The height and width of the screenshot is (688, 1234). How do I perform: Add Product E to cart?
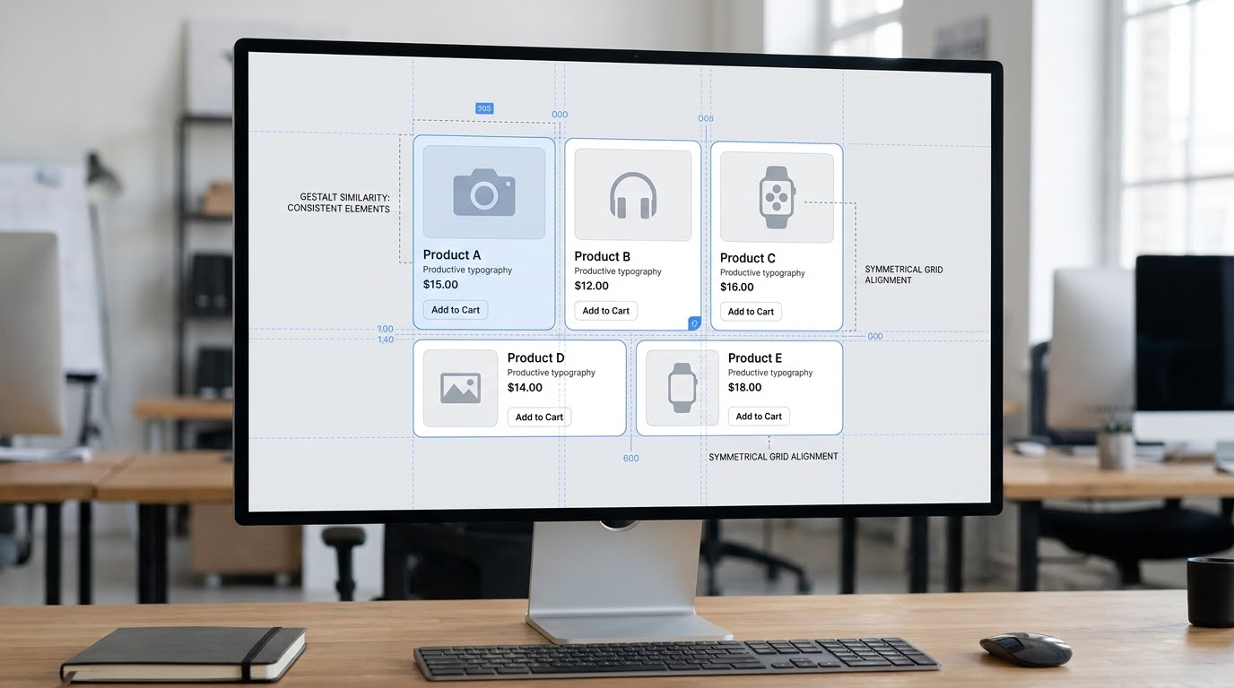coord(759,416)
